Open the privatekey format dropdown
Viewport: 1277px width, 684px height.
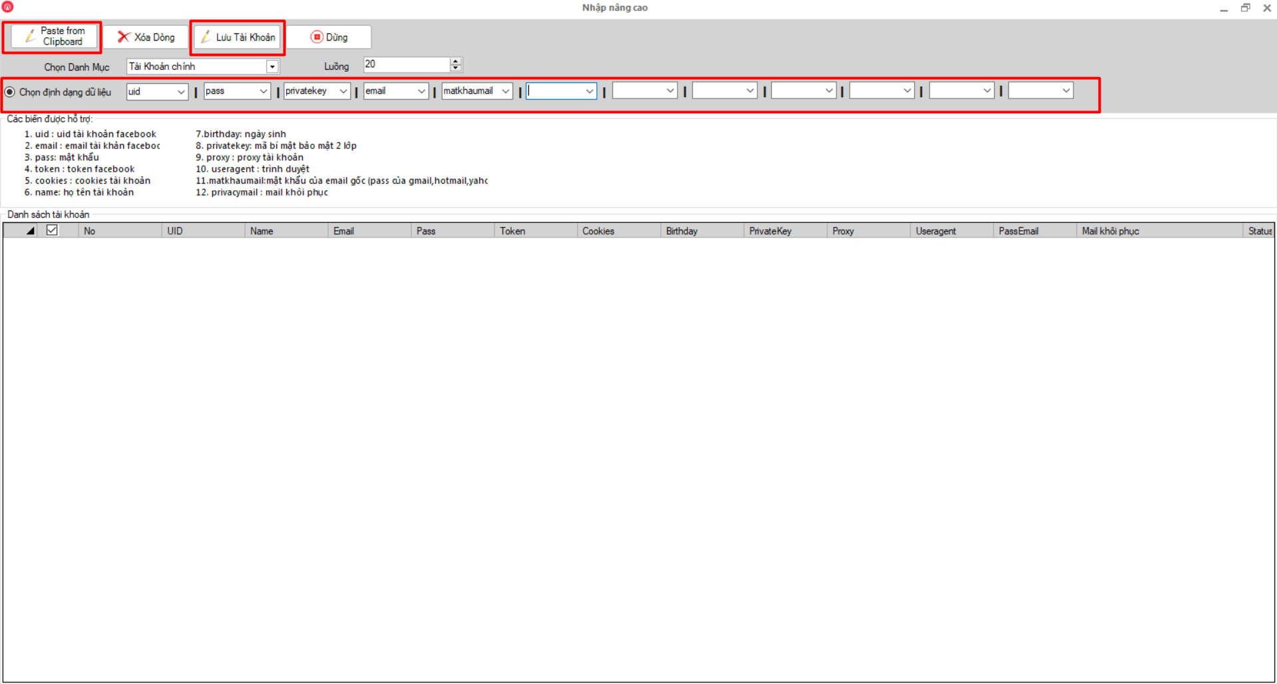[x=343, y=91]
